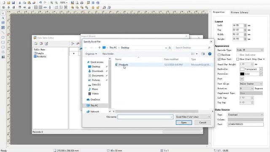The height and width of the screenshot is (152, 270).
Task: Select the Picture tool in left toolbox
Action: tap(3, 57)
